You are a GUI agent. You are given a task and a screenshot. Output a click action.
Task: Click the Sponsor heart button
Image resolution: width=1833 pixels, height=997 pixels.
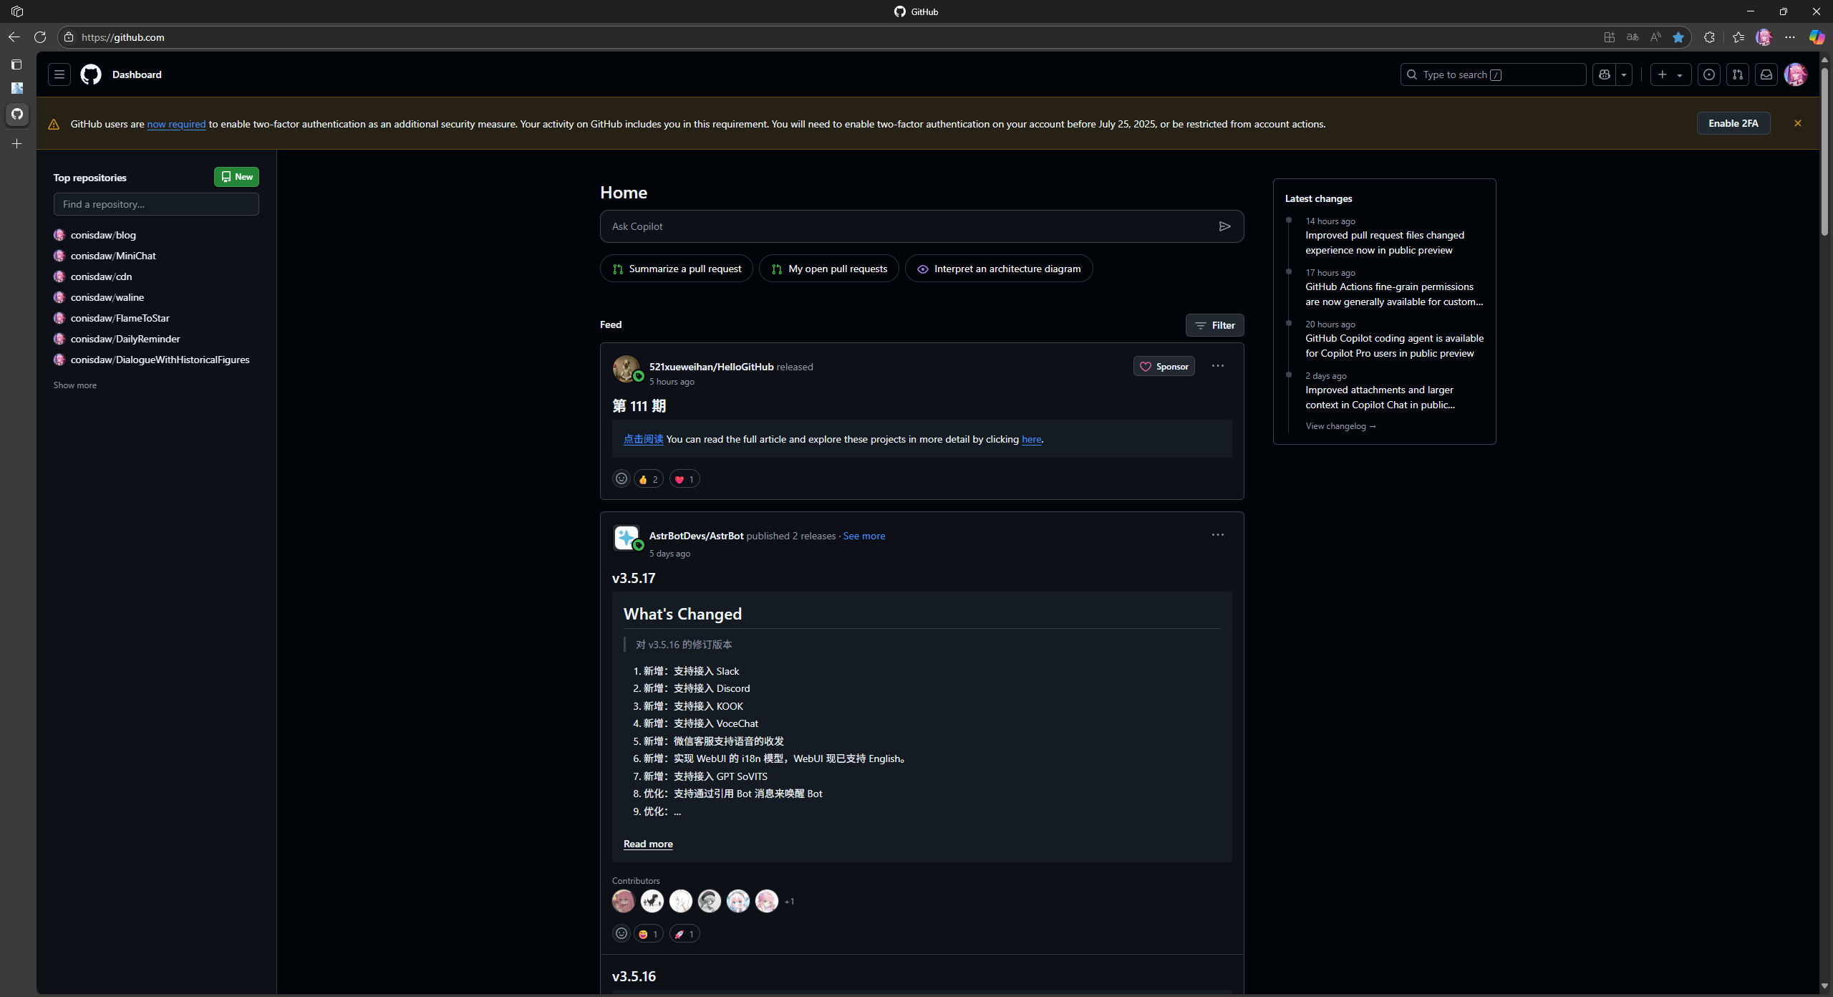[1164, 367]
